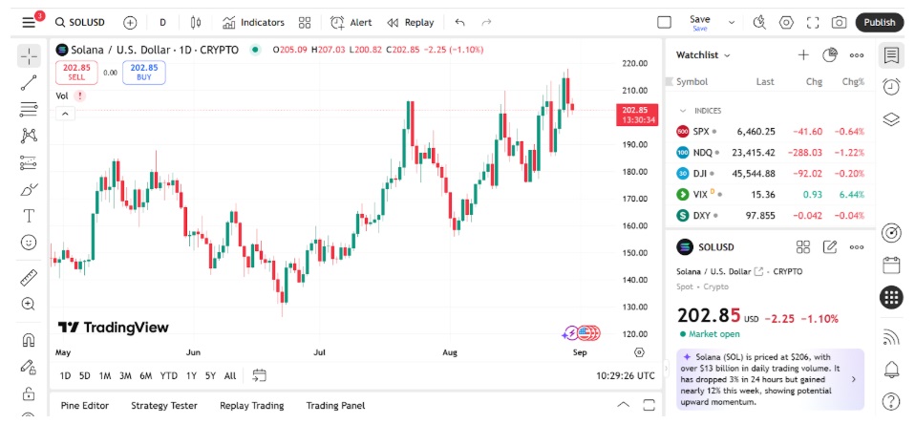
Task: Toggle stay in drawing mode pencil-lock
Action: coord(29,367)
